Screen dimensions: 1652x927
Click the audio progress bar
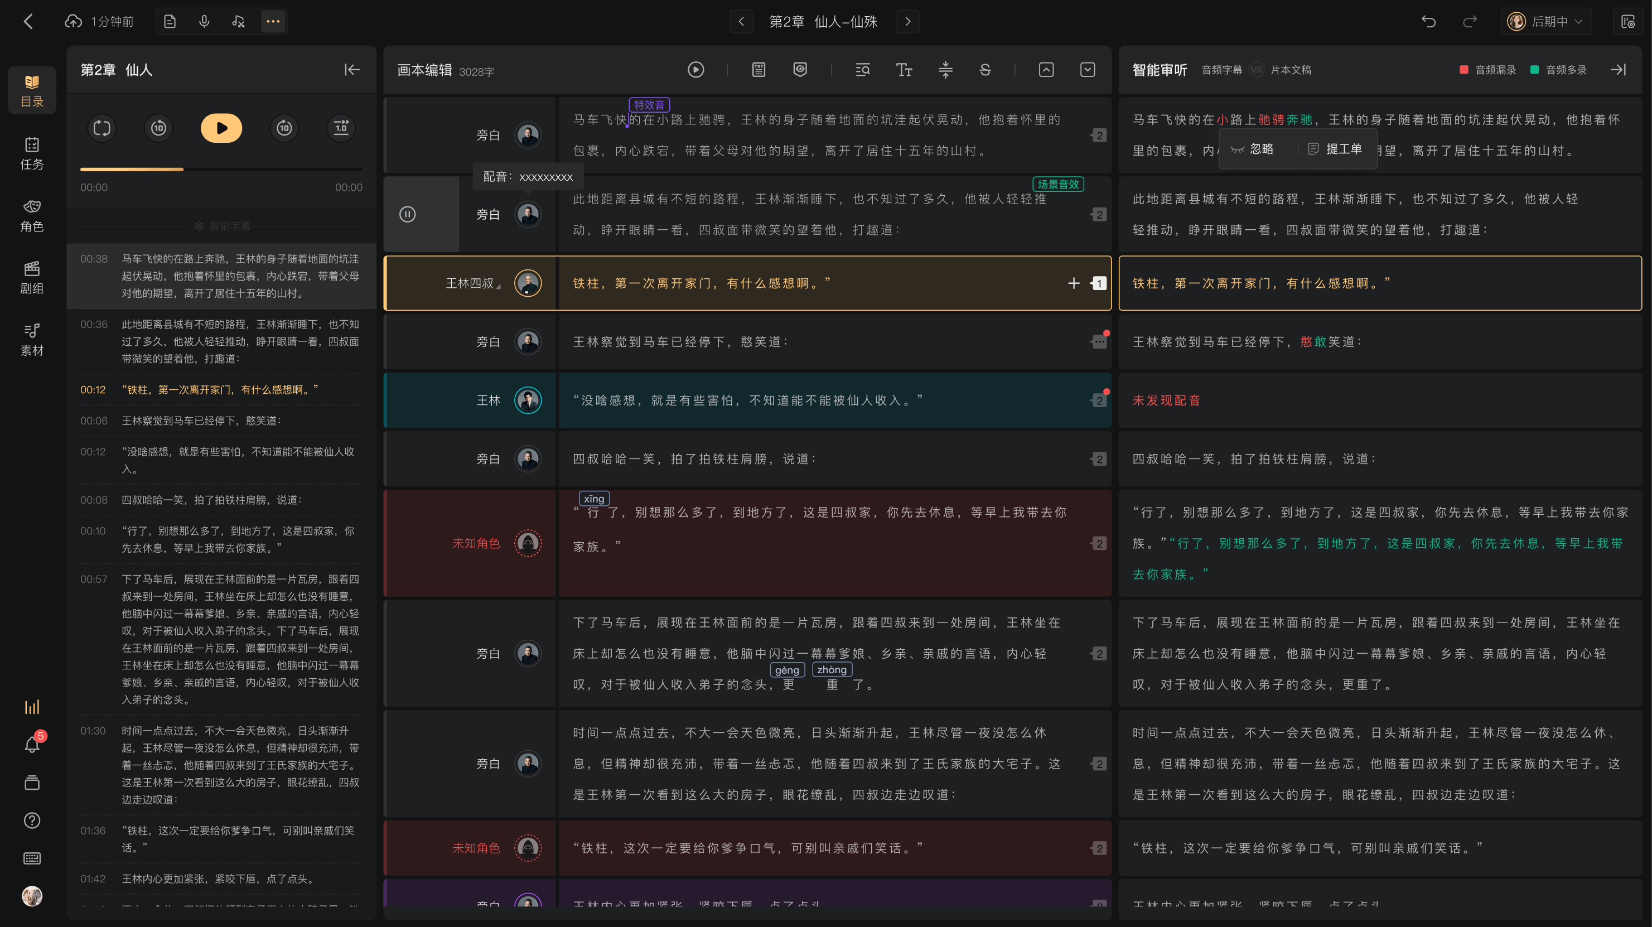tap(221, 170)
